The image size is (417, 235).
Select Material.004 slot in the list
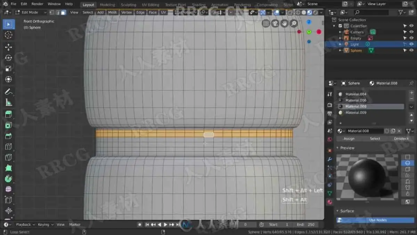(371, 94)
